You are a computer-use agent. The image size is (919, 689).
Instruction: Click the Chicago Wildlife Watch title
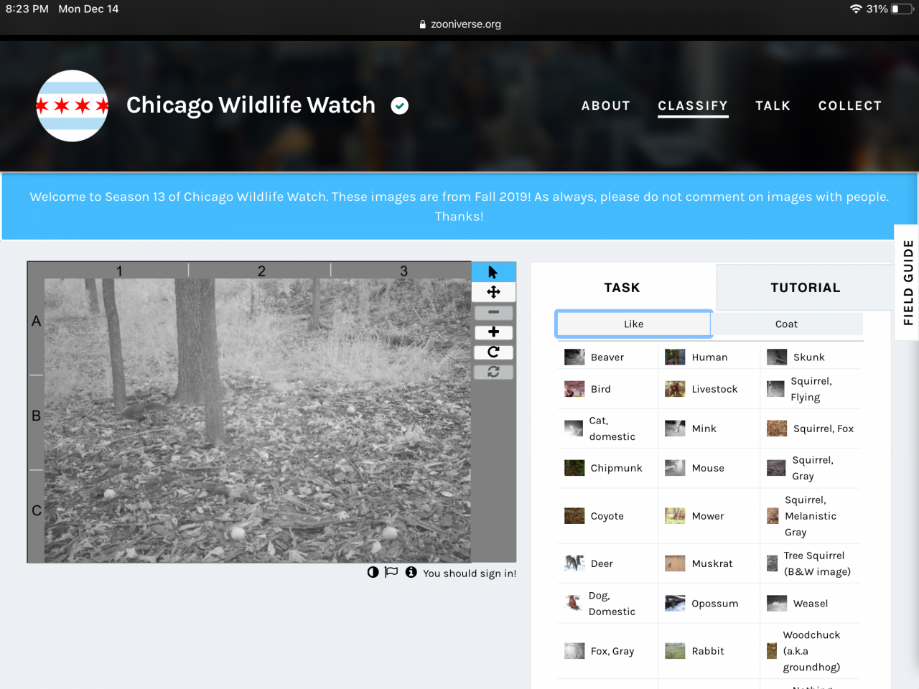251,105
